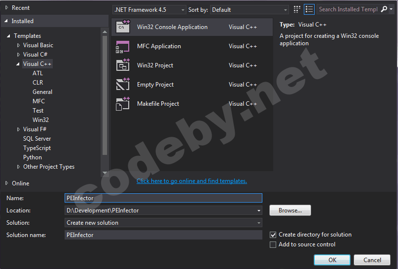Click the Makefile Project template icon

coord(123,104)
